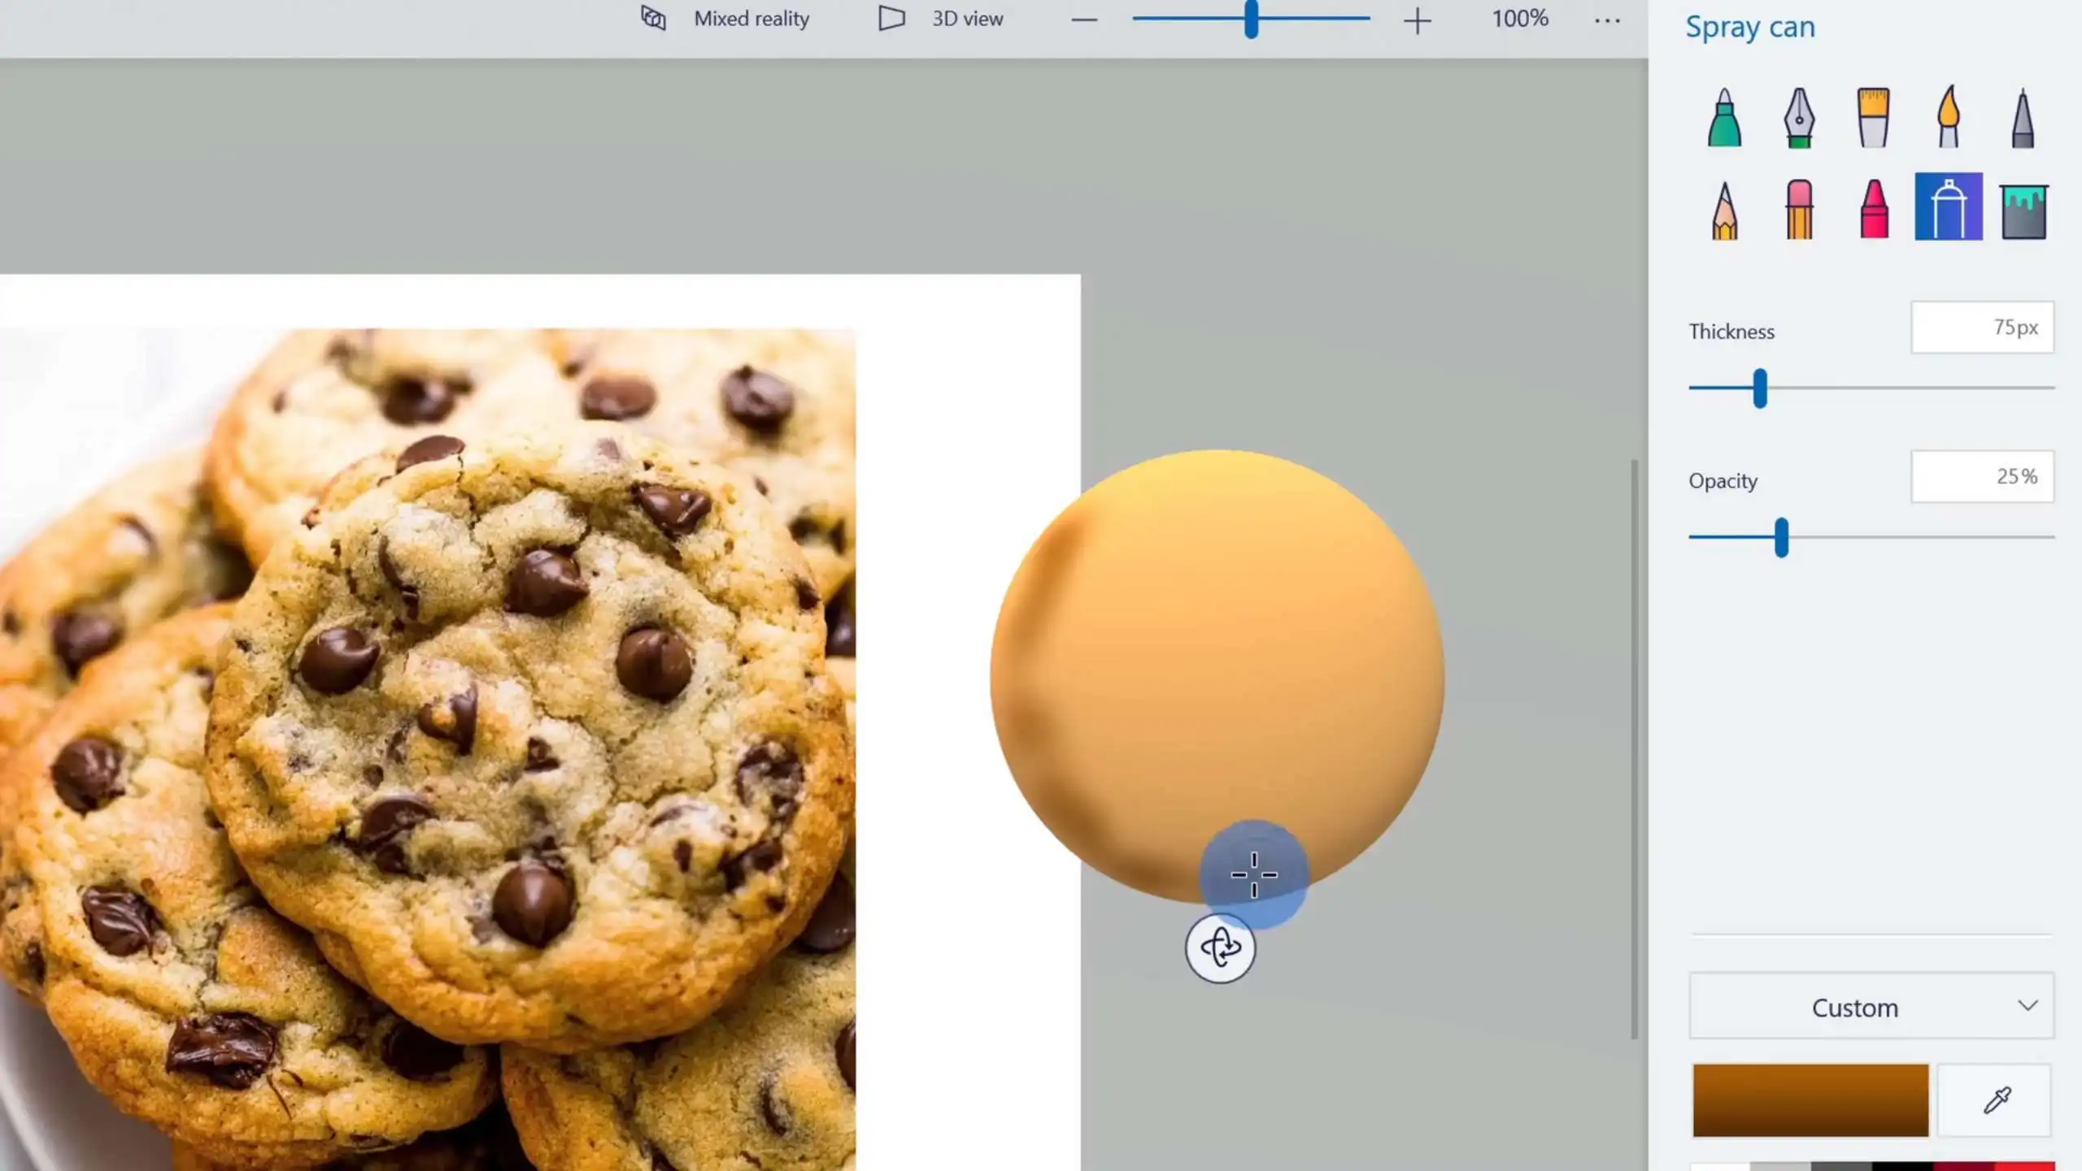This screenshot has width=2082, height=1171.
Task: Select the Fill bucket tool
Action: [x=2023, y=210]
